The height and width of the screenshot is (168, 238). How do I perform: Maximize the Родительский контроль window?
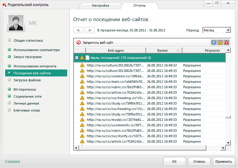coord(217,3)
